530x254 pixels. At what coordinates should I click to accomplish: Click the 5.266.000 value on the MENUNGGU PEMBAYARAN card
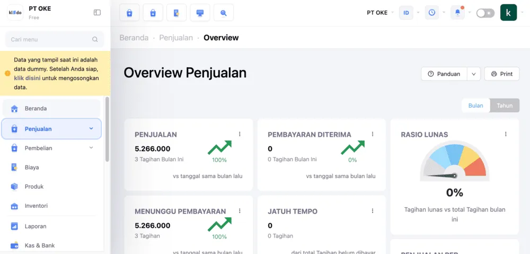click(x=153, y=225)
